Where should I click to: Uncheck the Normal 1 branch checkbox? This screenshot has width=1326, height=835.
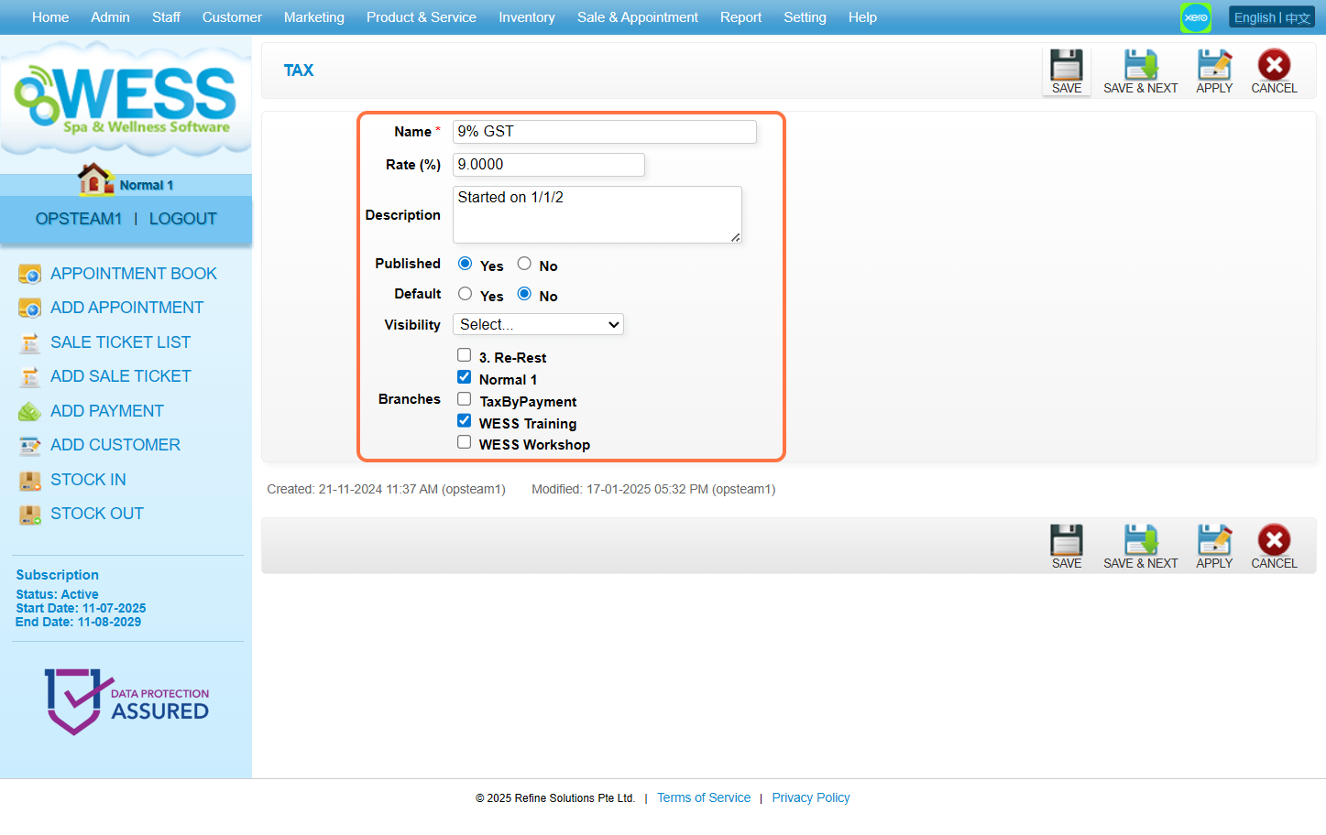coord(465,377)
